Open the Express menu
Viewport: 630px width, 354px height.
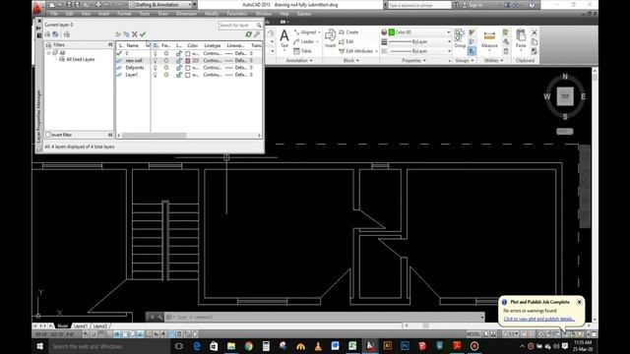click(x=304, y=14)
